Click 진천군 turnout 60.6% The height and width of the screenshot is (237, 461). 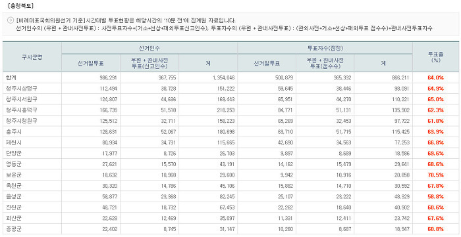tap(435, 207)
